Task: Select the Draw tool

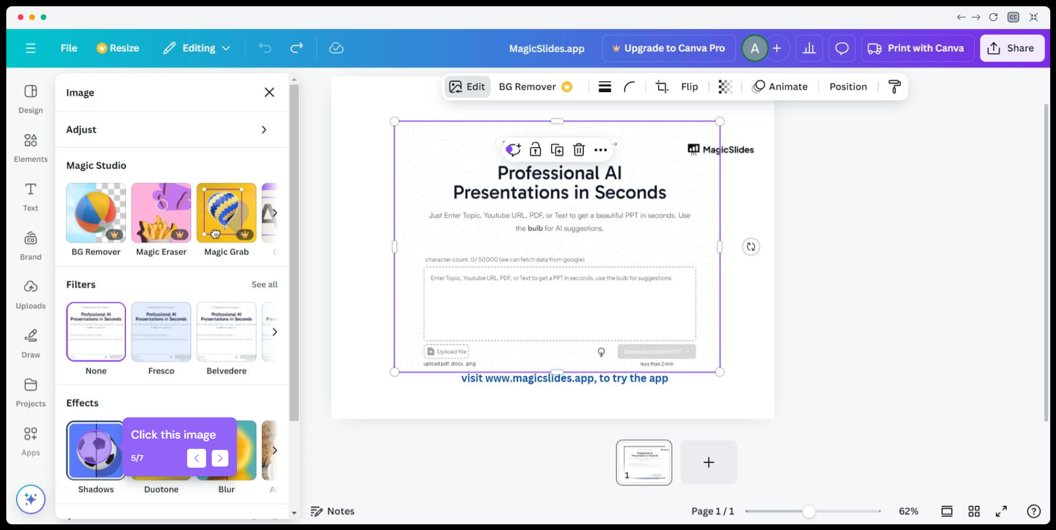Action: point(31,344)
